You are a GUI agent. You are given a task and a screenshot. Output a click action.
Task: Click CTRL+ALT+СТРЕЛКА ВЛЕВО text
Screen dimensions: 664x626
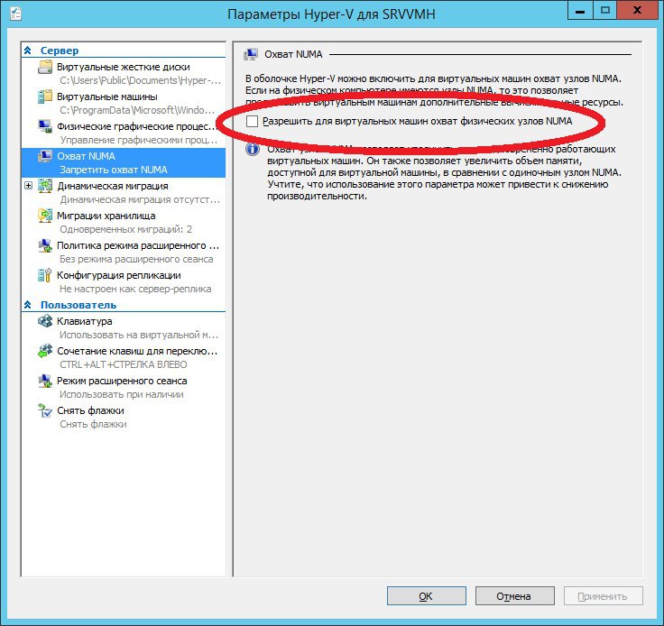tap(124, 364)
